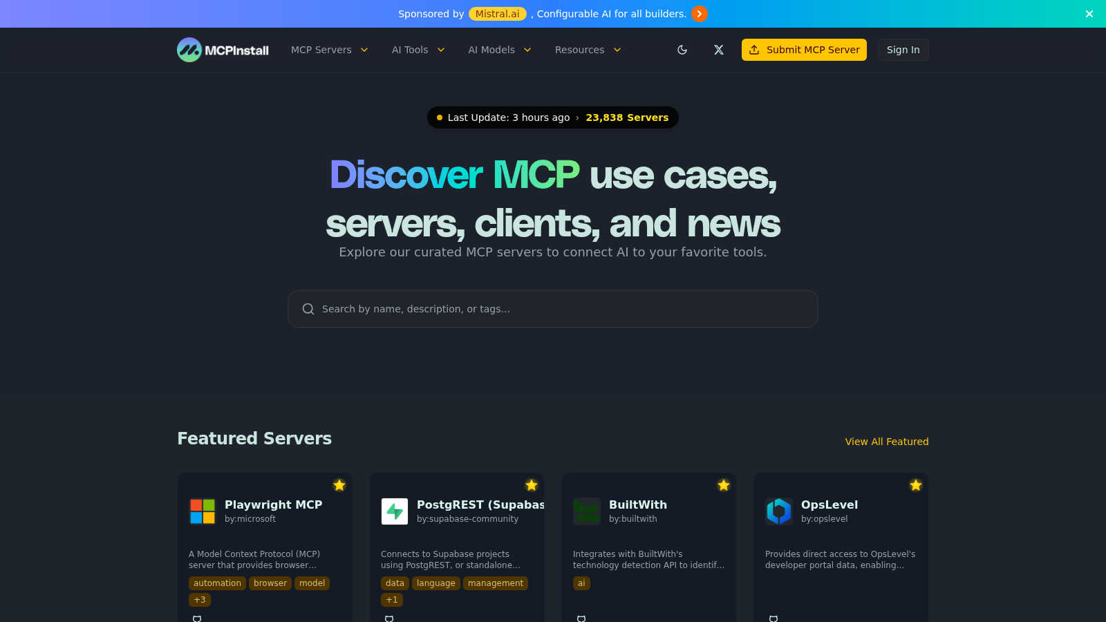Select the ai tag on BuiltWith

click(x=581, y=583)
